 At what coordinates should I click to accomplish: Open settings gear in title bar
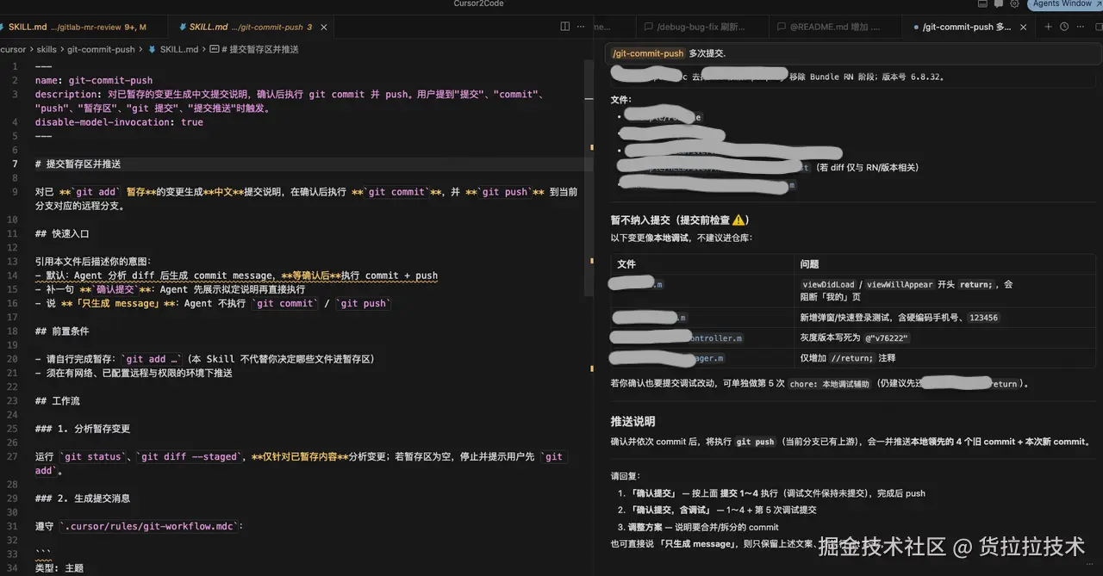tap(1014, 4)
